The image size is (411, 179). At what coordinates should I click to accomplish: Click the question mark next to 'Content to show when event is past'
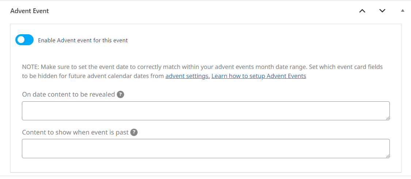tap(134, 132)
